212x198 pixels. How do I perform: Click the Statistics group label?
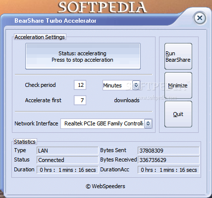click(x=25, y=142)
